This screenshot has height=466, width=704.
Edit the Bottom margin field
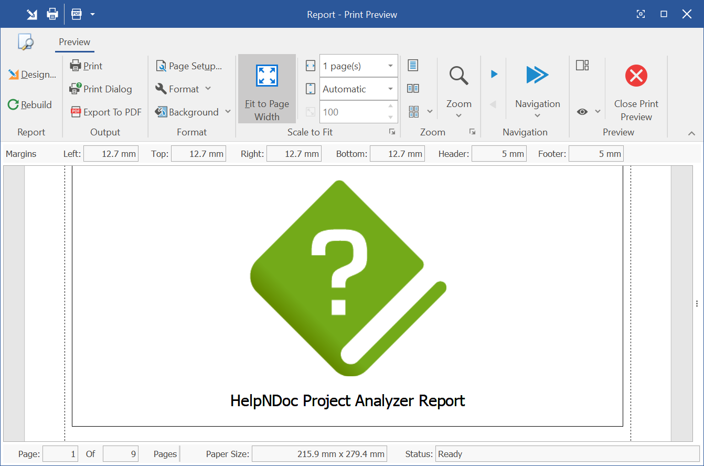tap(397, 154)
